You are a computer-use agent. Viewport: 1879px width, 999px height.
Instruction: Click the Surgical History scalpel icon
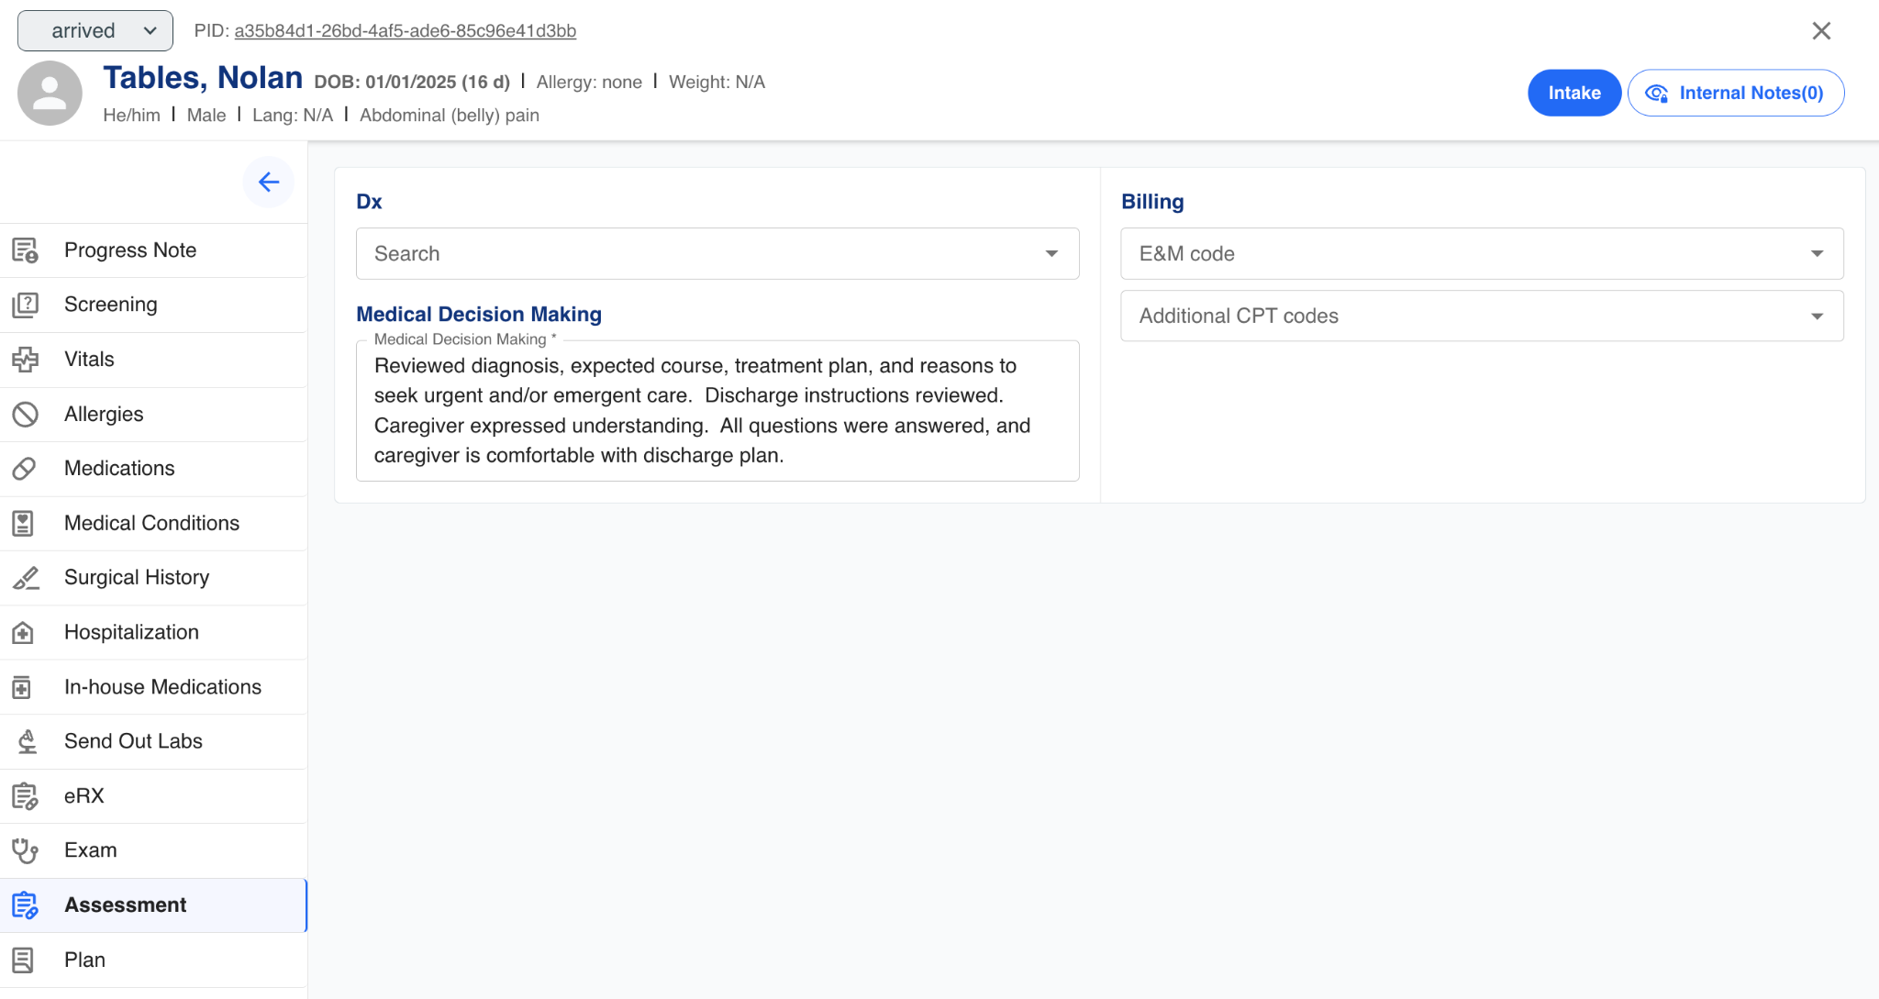point(25,578)
